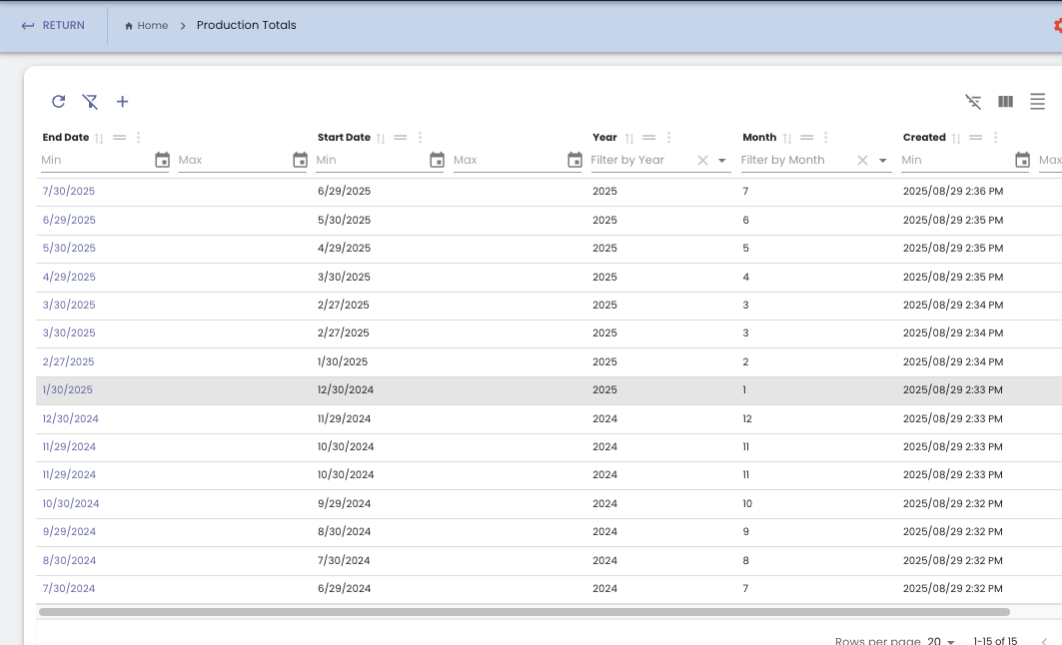Open the 4/29/2025 End Date record
1062x645 pixels.
tap(69, 277)
